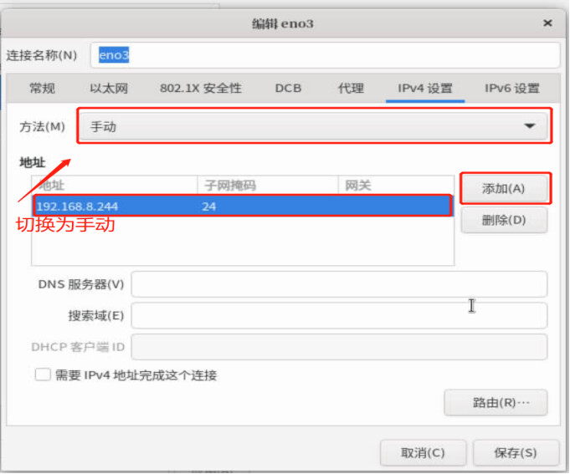This screenshot has width=570, height=474.
Task: Open the 代理 tab
Action: pos(351,89)
